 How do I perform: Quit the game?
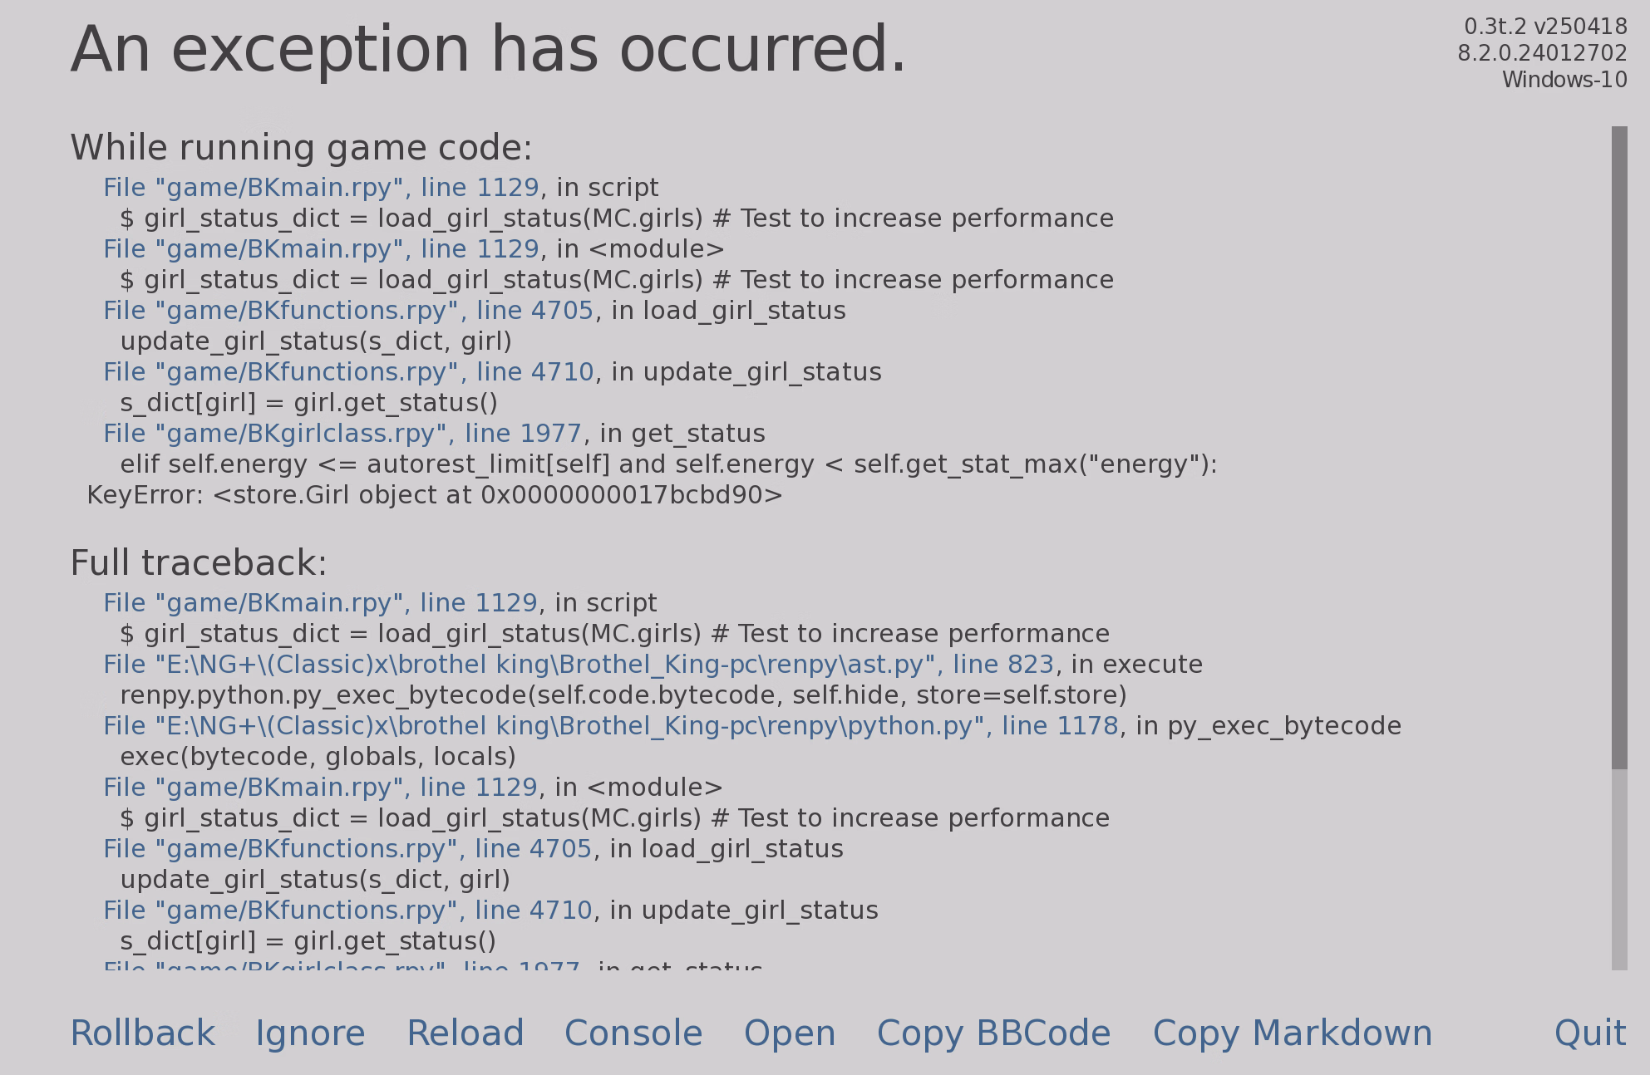[1589, 1033]
